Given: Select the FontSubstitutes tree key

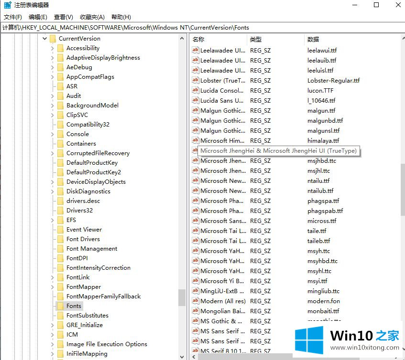Looking at the screenshot, I should (x=88, y=316).
